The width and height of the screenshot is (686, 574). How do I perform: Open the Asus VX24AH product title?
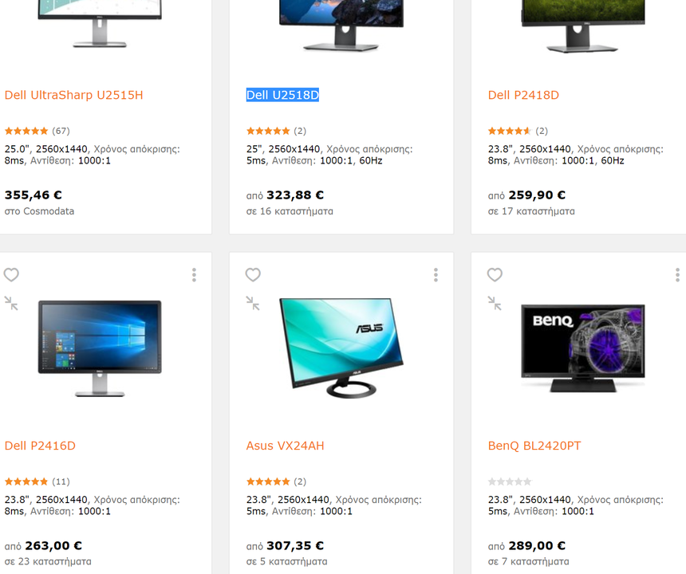(286, 446)
